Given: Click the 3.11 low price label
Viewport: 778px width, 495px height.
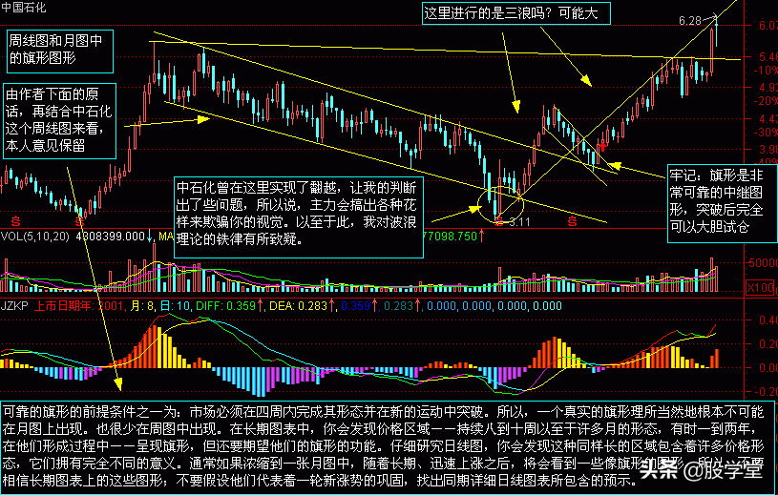Looking at the screenshot, I should [519, 222].
